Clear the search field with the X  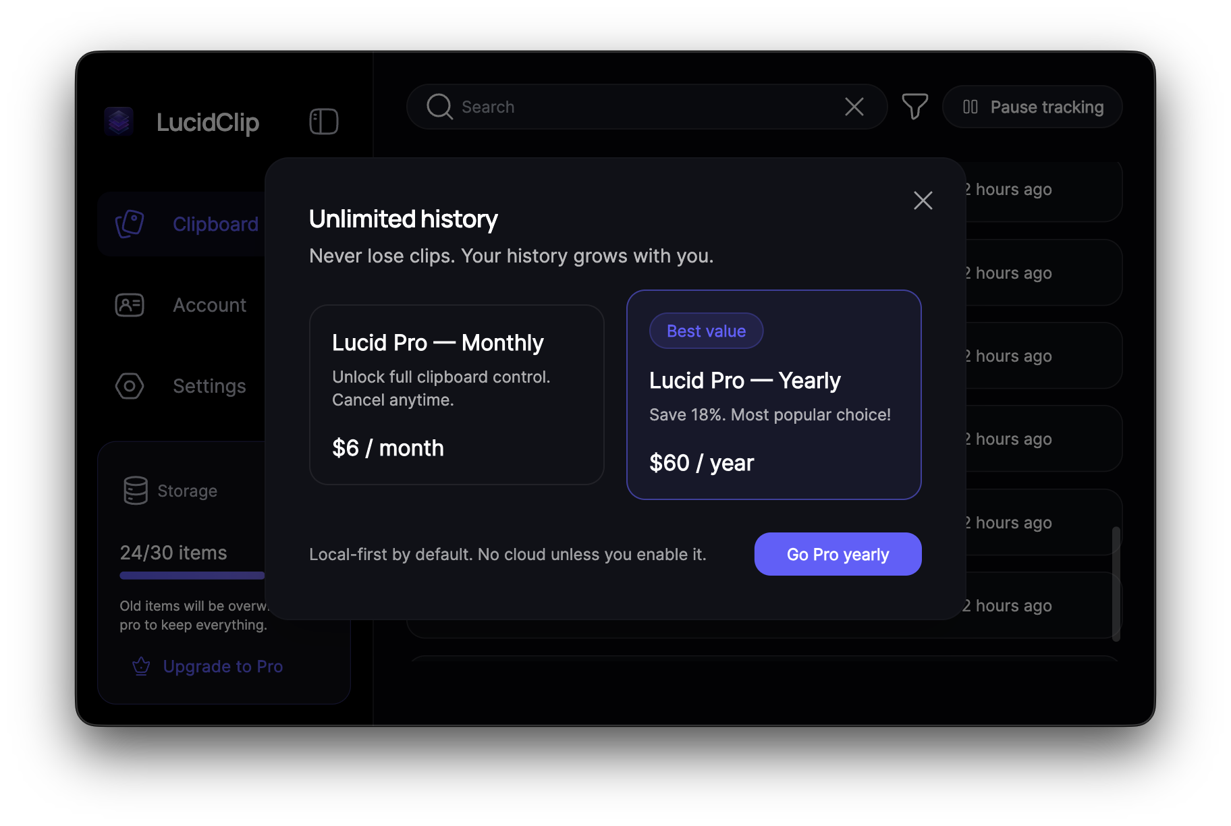854,107
